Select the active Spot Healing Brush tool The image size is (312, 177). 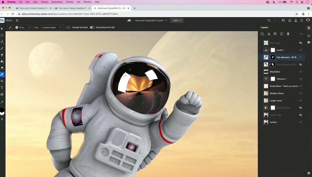click(2, 75)
